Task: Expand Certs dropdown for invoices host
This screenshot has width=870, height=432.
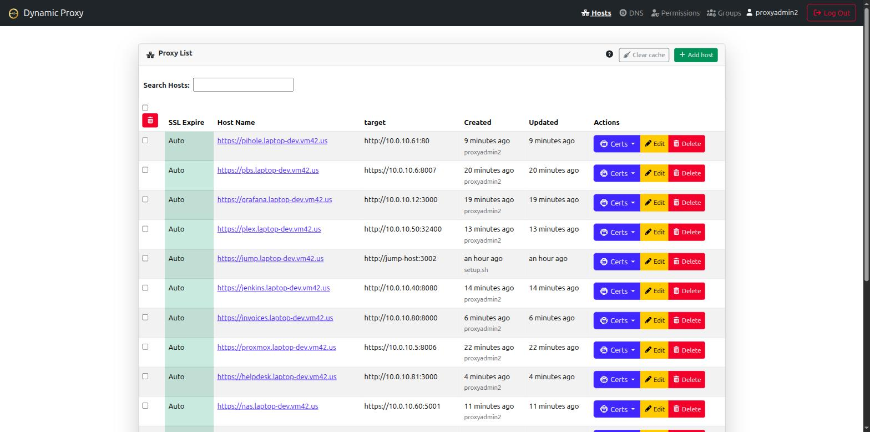Action: (x=617, y=320)
